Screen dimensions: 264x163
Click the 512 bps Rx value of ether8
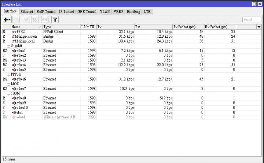[166, 98]
